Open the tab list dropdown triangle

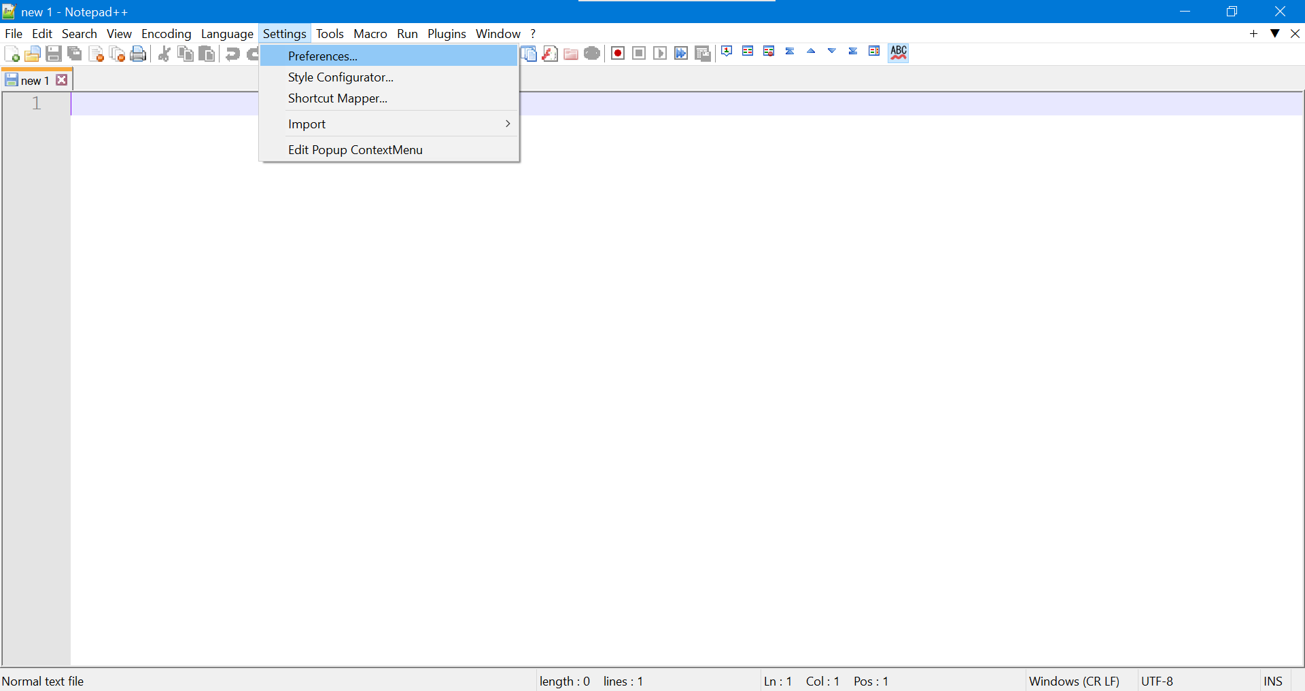click(1275, 33)
